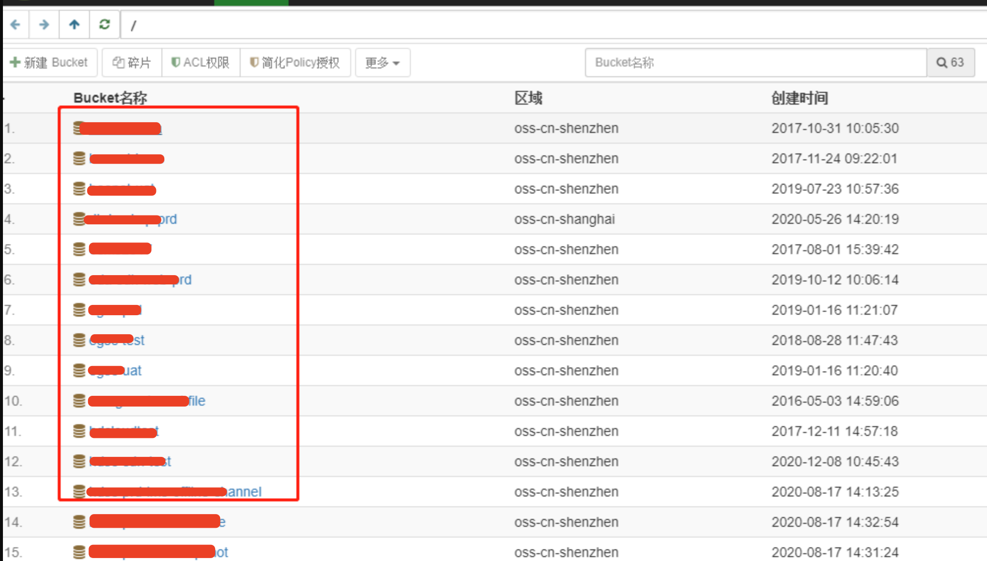987x561 pixels.
Task: Open the bucket link ending in 'uat'
Action: [115, 370]
